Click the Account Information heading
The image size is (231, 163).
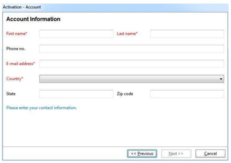33,19
